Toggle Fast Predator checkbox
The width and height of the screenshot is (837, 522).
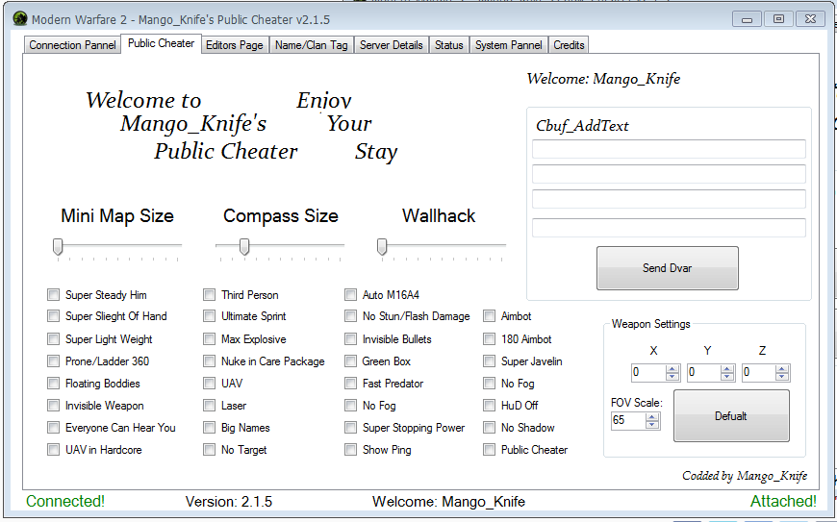click(351, 384)
